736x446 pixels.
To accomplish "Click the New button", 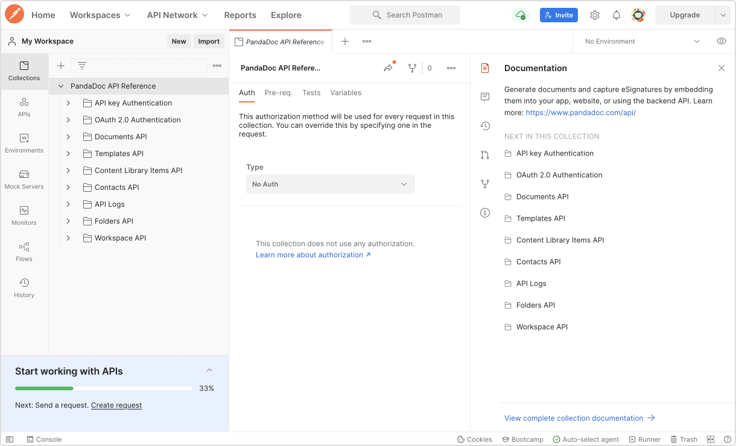I will pos(179,42).
